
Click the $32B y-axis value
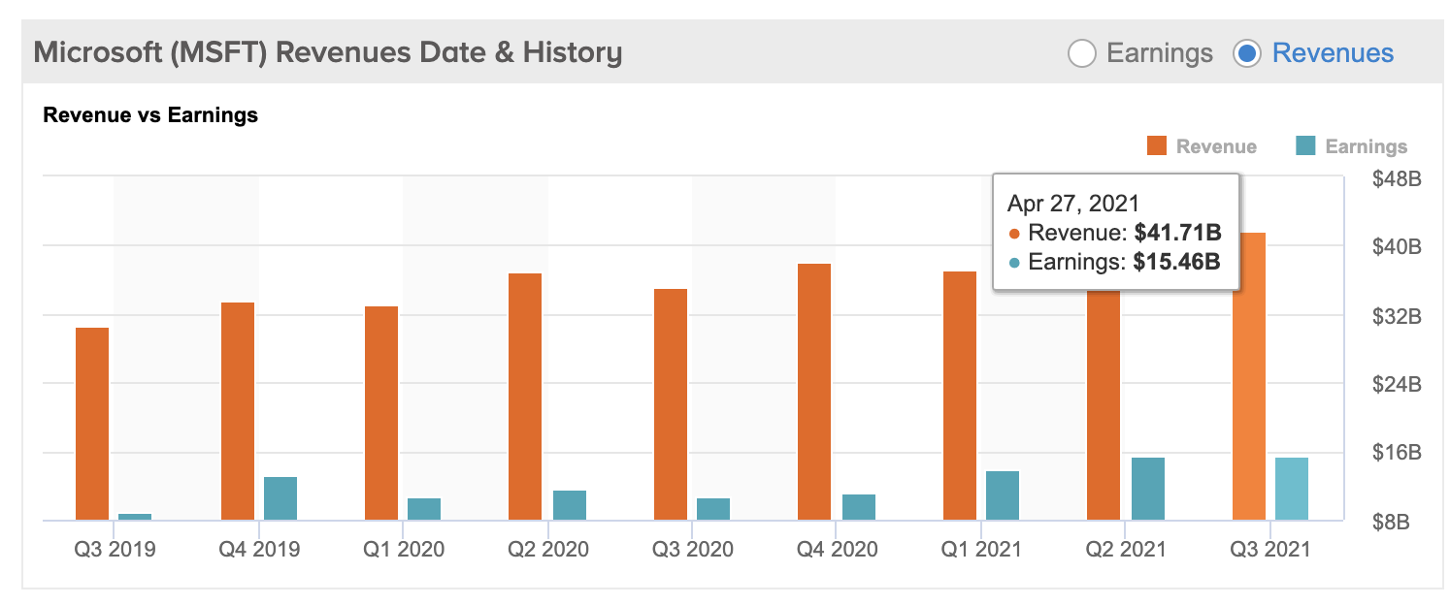(x=1399, y=317)
